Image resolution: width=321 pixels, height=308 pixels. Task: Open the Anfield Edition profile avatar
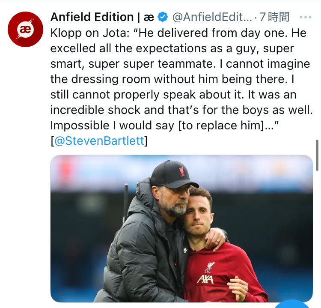click(26, 29)
